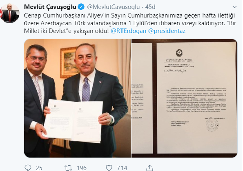Open the @presidentaz mention
243x171 pixels.
click(167, 31)
